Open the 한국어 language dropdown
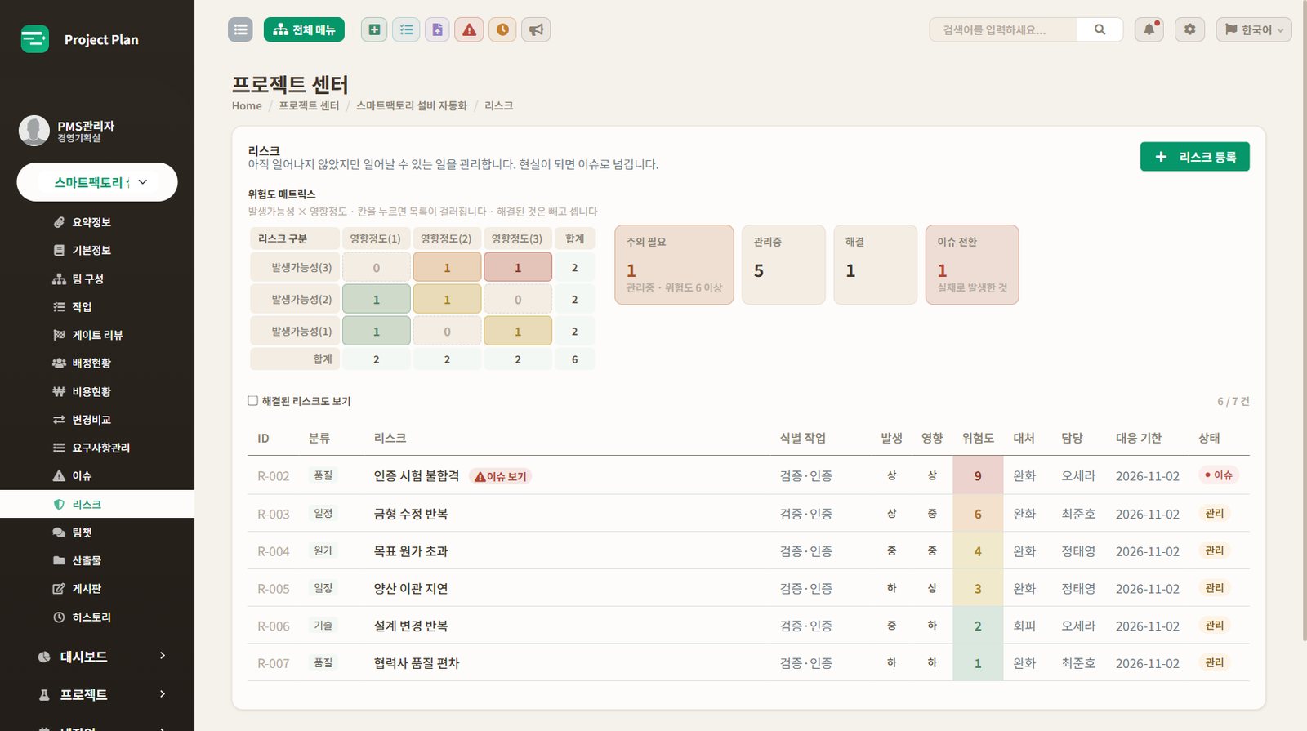Screen dimensions: 1307x731 (x=1254, y=29)
